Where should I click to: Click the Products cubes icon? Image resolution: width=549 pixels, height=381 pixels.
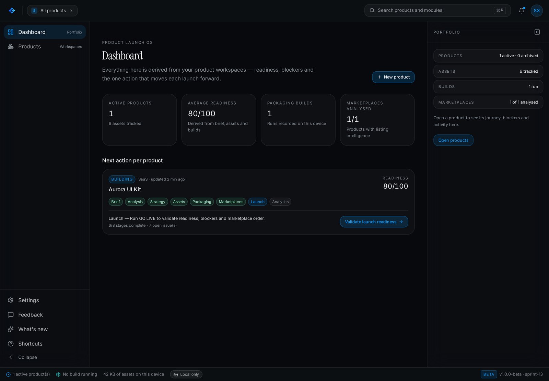coord(11,47)
